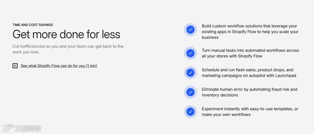This screenshot has width=314, height=134.
Task: Click the word "Launchpad" in third bullet
Action: click(x=286, y=76)
